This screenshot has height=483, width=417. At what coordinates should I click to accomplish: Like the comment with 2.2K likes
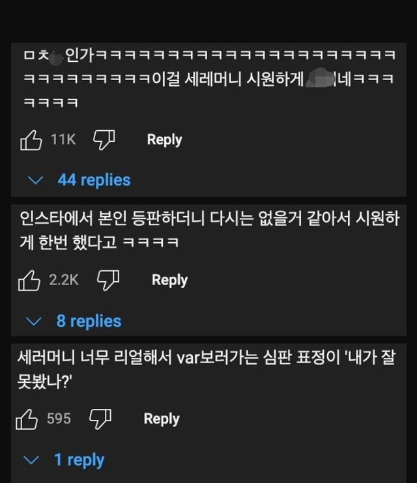29,281
